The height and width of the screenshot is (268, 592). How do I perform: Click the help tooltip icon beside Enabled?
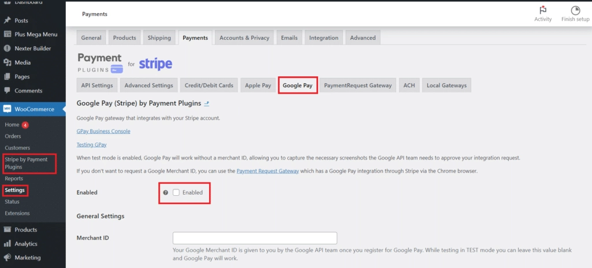165,192
